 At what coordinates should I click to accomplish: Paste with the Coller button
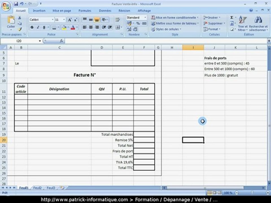(x=11, y=23)
